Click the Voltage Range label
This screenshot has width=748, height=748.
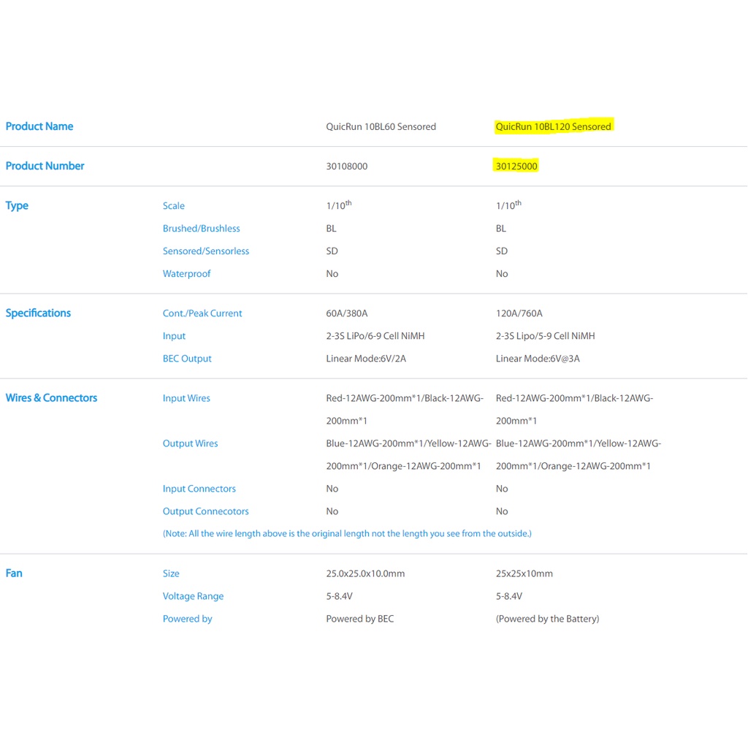193,596
